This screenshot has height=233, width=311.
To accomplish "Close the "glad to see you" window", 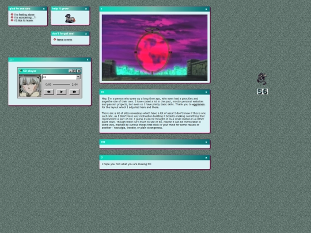I will click(44, 9).
